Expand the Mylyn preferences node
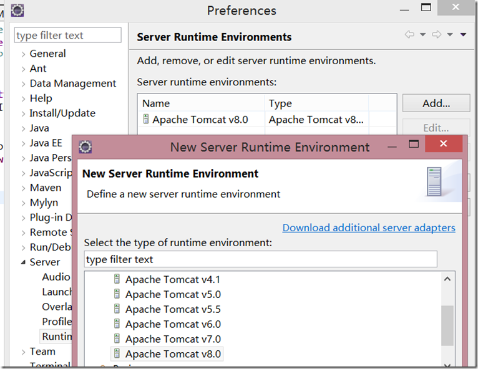 (24, 203)
